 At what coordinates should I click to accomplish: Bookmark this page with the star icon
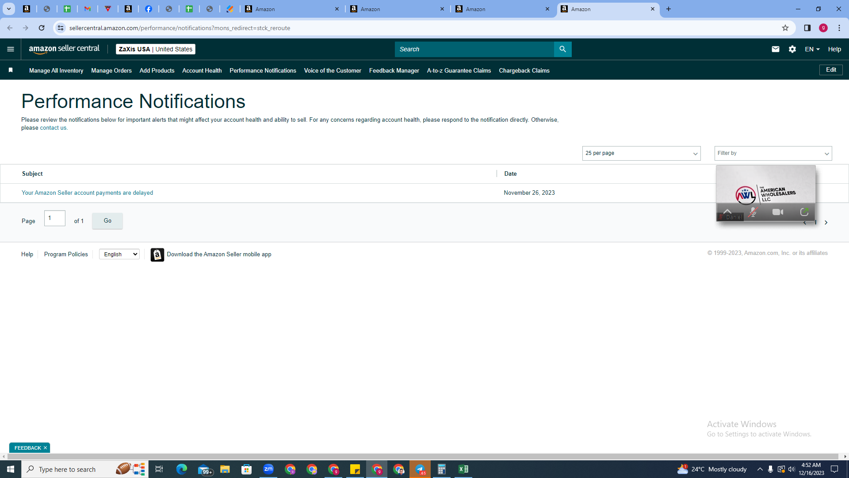click(785, 28)
